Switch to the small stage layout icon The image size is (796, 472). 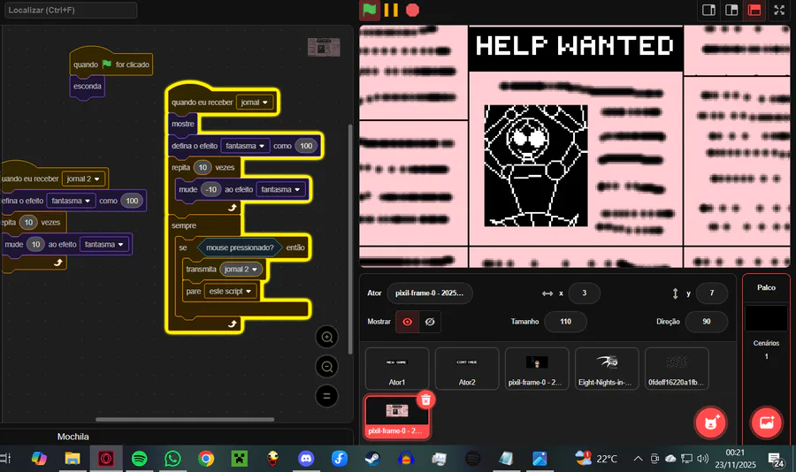point(708,10)
